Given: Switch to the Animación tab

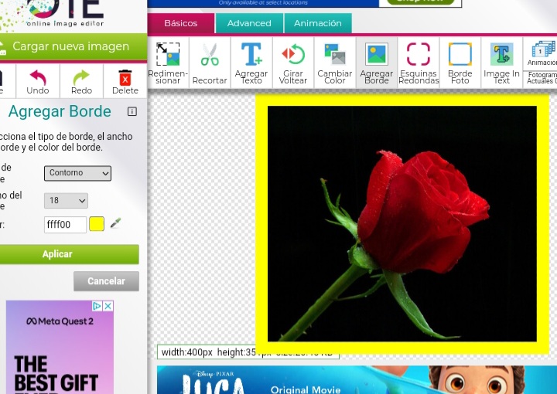Looking at the screenshot, I should point(318,23).
